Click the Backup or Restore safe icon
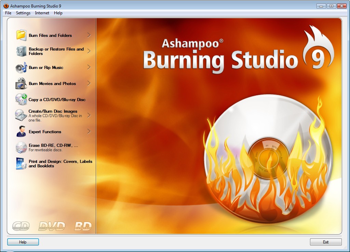 pos(21,51)
